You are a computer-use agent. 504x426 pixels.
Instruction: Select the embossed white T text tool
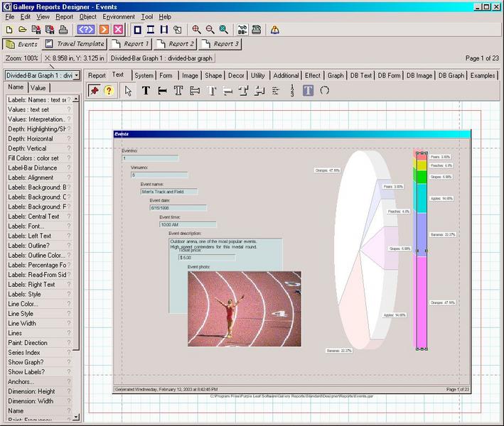(x=211, y=91)
